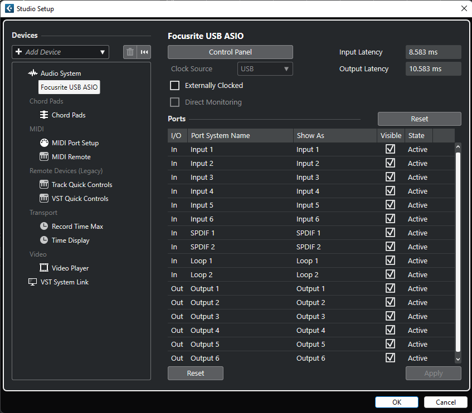472x413 pixels.
Task: Click the Show As name for Input 2
Action: pyautogui.click(x=308, y=163)
